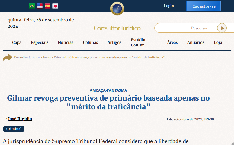Viewport: 234px width, 145px height.
Task: Type in the Pesquisar search field
Action: pos(186,28)
